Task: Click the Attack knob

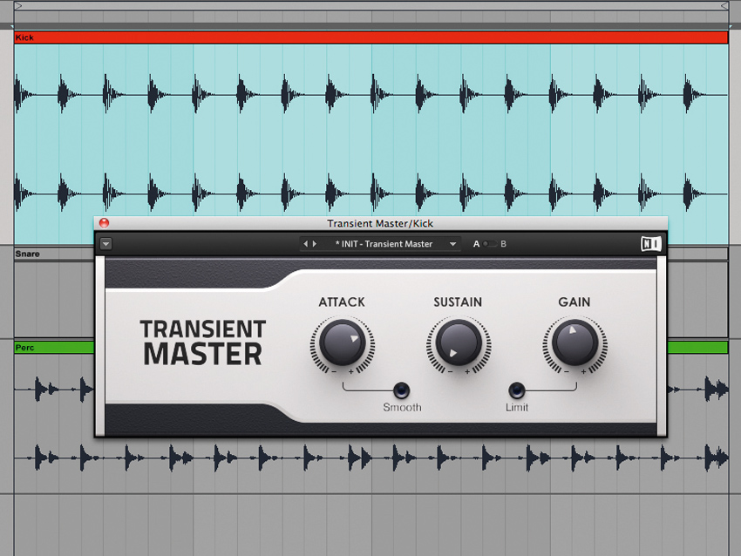Action: [342, 343]
